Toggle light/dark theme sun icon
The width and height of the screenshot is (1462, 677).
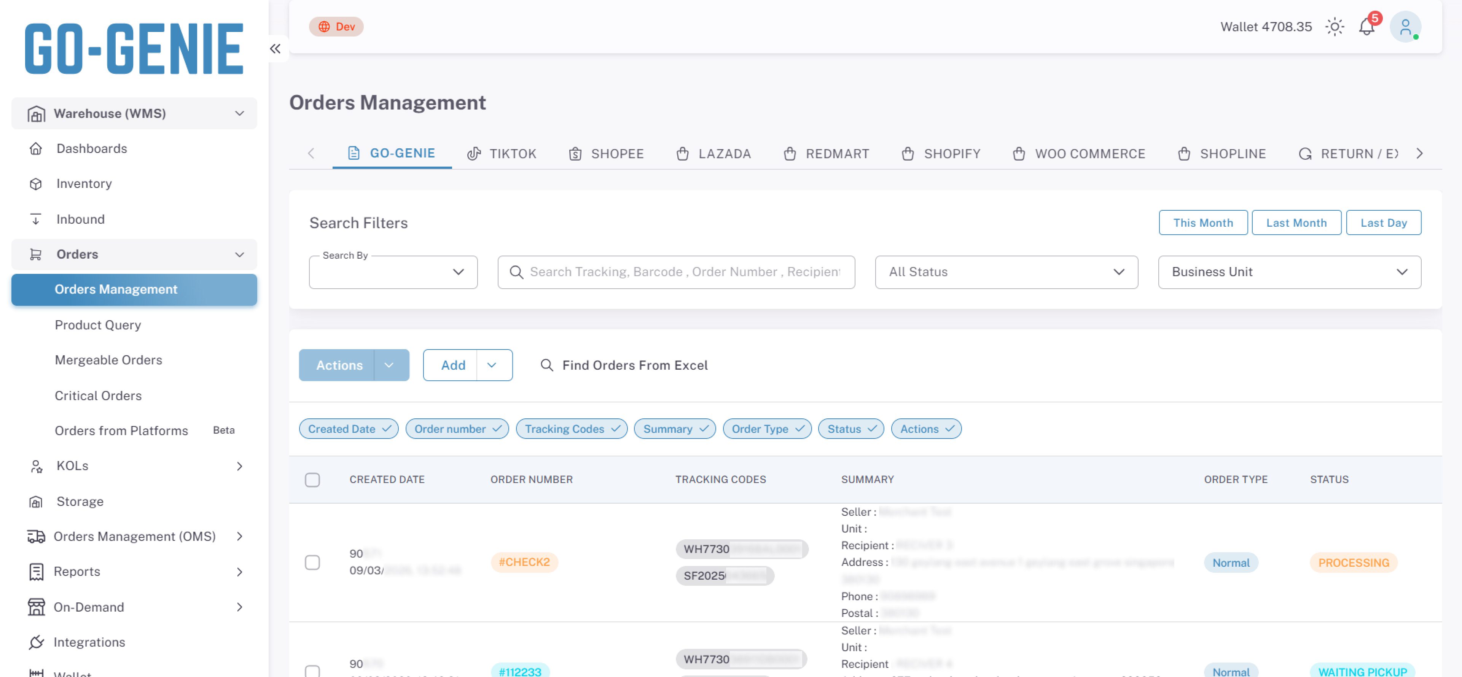pos(1334,27)
